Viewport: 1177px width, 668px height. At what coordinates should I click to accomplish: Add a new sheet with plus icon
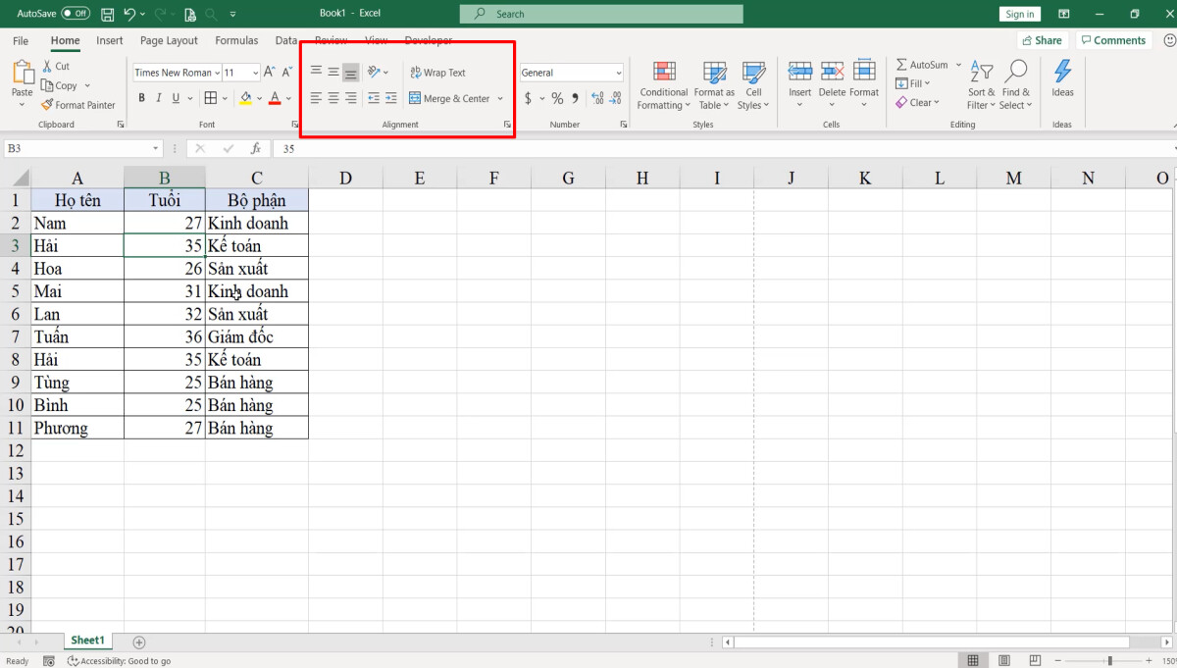pyautogui.click(x=139, y=642)
